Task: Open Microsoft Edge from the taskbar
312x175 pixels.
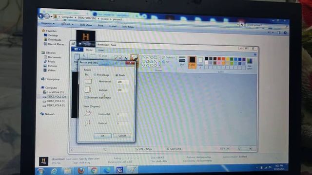Action: (107, 171)
